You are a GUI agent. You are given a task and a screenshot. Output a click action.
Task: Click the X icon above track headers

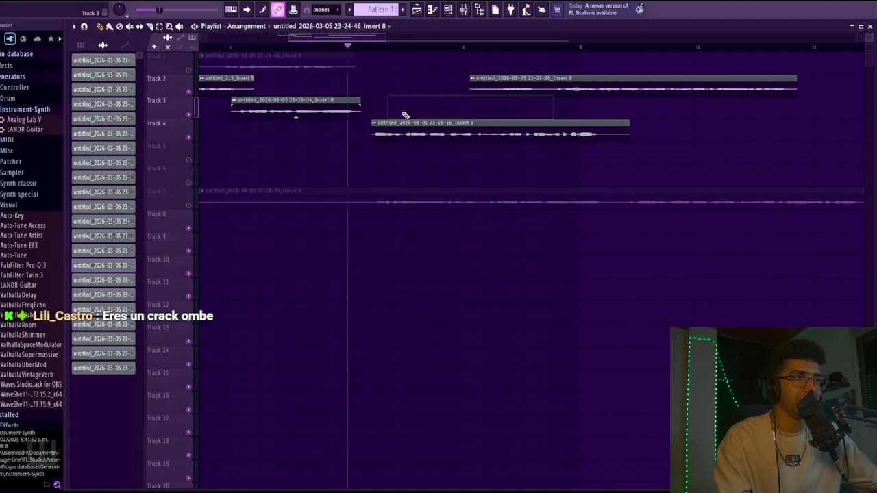click(x=167, y=47)
